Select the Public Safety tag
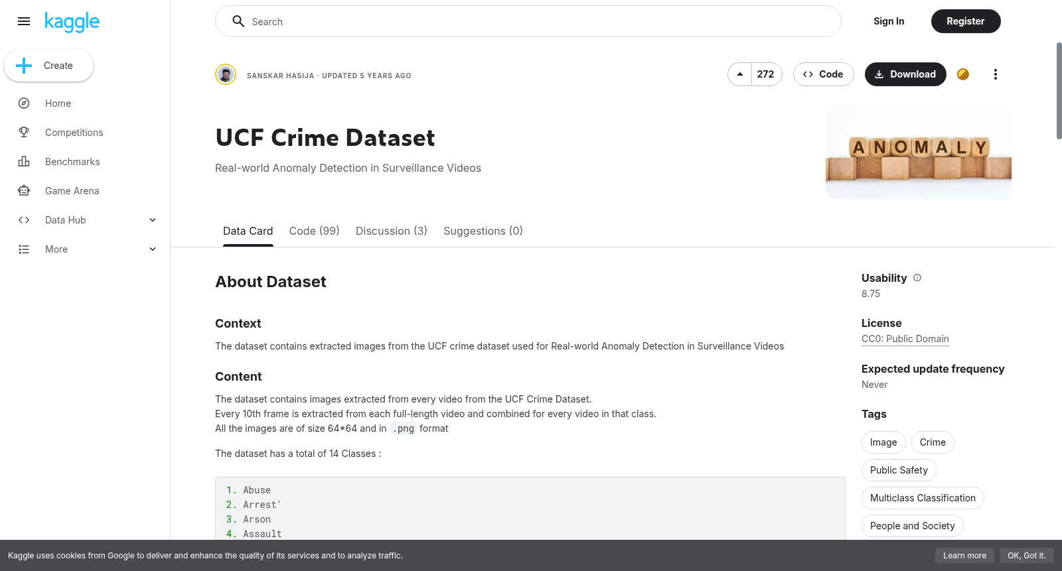The height and width of the screenshot is (571, 1062). click(899, 470)
